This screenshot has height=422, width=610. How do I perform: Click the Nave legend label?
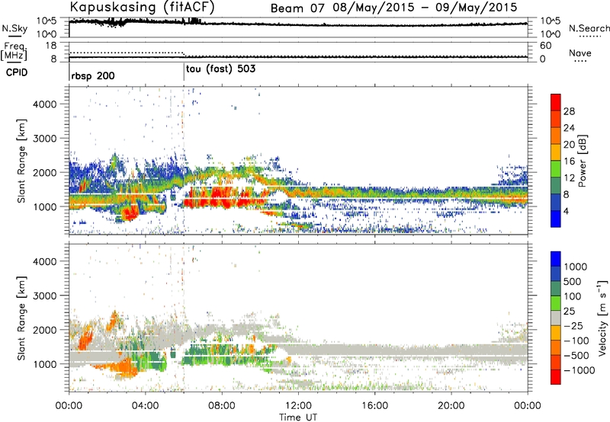click(x=580, y=53)
